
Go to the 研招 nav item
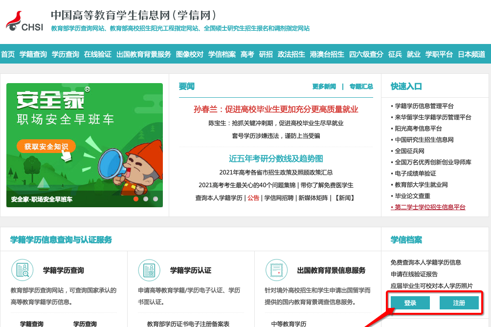coord(266,54)
